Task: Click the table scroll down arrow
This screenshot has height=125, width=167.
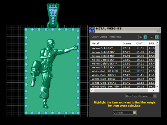Action: click(157, 86)
